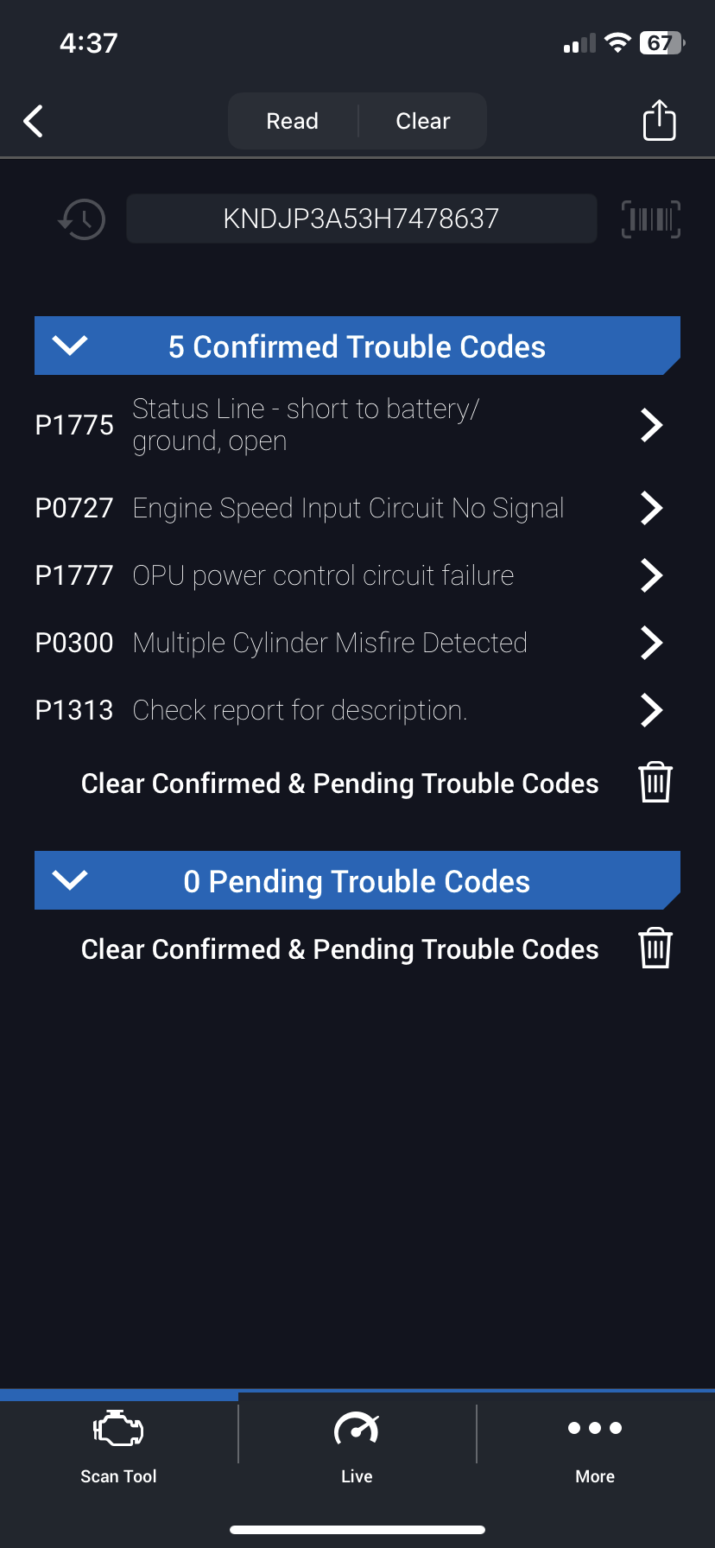Tap the VIN barcode scanner icon
Viewport: 715px width, 1548px height.
[650, 219]
